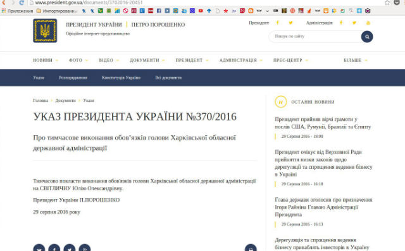Click the Офіційне інтернет-представництво subtitle

tap(98, 34)
